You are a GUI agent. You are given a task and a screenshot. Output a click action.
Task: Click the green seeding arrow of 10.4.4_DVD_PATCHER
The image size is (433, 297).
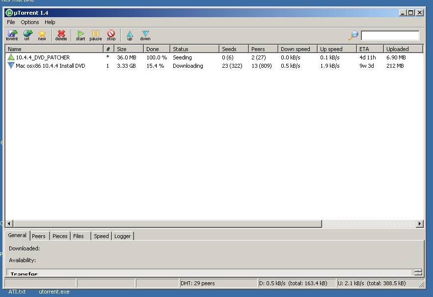point(11,57)
